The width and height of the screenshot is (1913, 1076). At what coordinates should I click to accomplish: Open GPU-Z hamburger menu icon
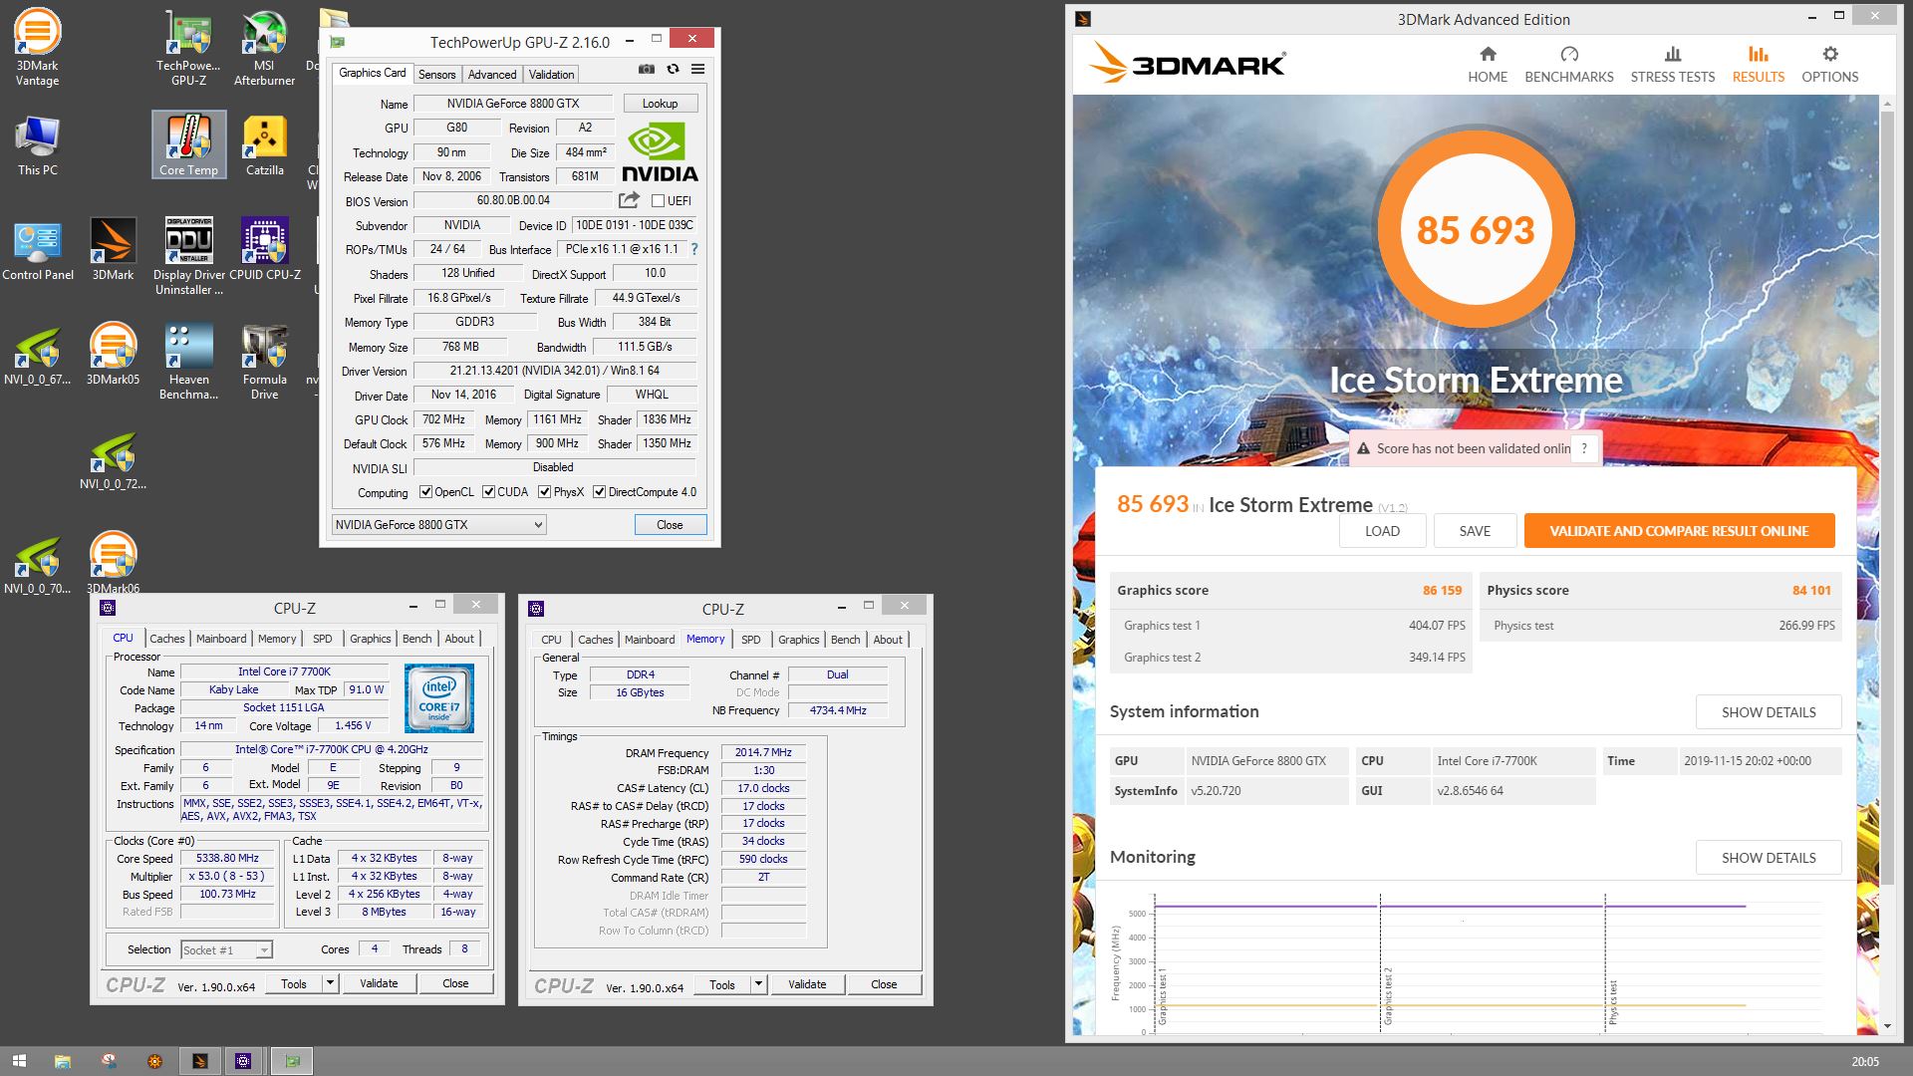698,69
